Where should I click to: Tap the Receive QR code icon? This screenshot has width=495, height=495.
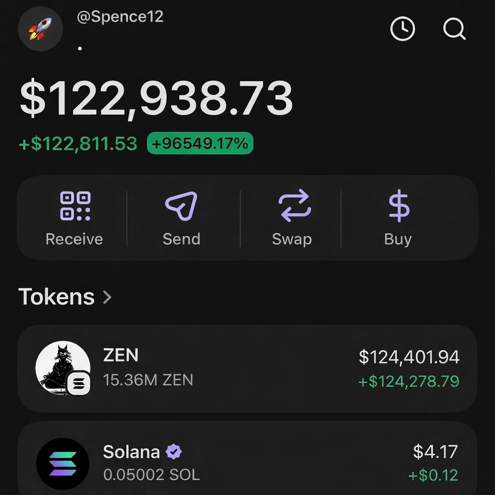(x=75, y=206)
